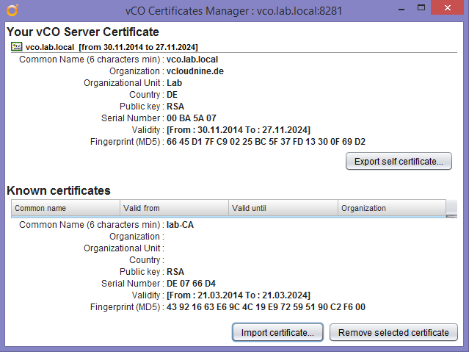This screenshot has height=352, width=469.
Task: Click the Valid from column header
Action: [x=175, y=208]
